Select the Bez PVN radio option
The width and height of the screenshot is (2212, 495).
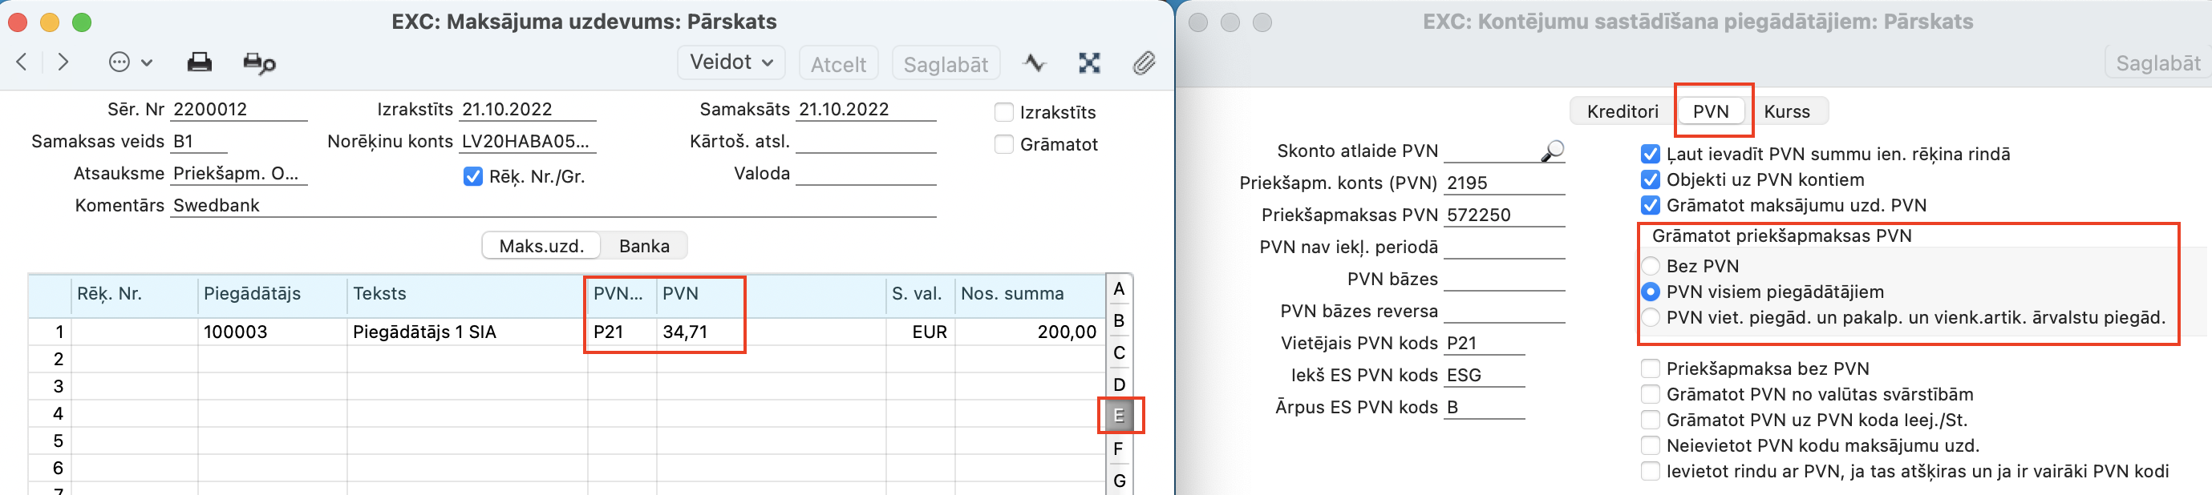1650,266
